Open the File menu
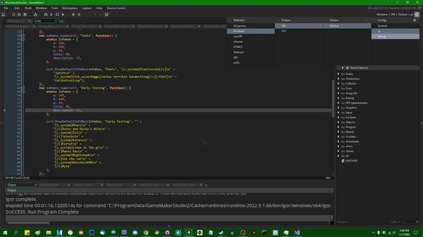 click(x=6, y=8)
